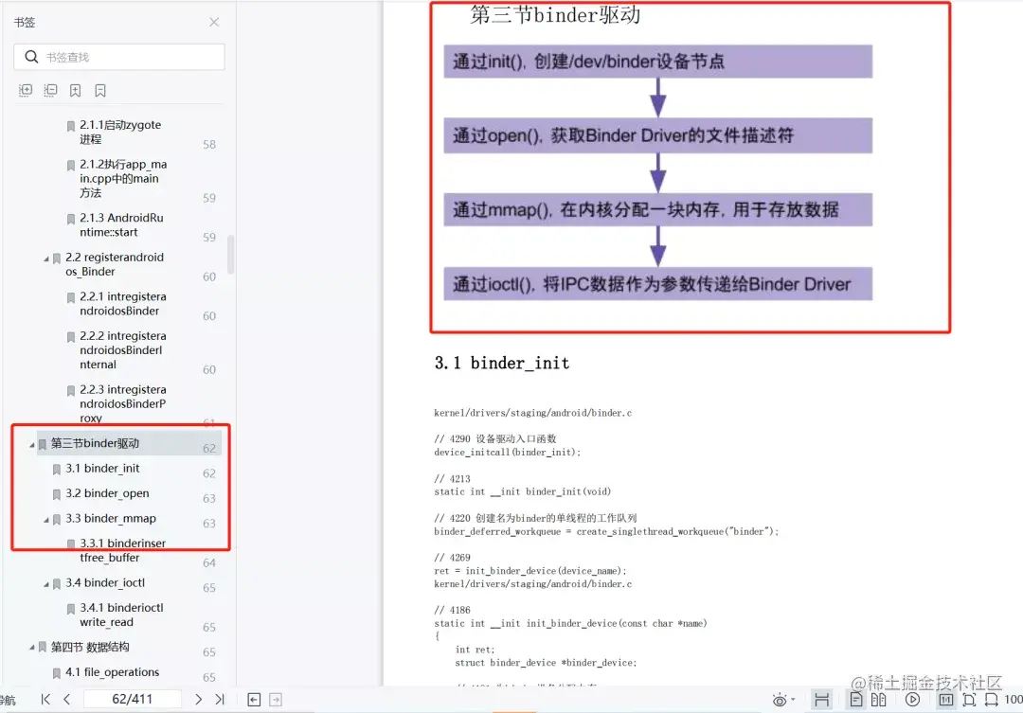
Task: Collapse the 2.2 registerandroidos_Binder node
Action: point(45,259)
